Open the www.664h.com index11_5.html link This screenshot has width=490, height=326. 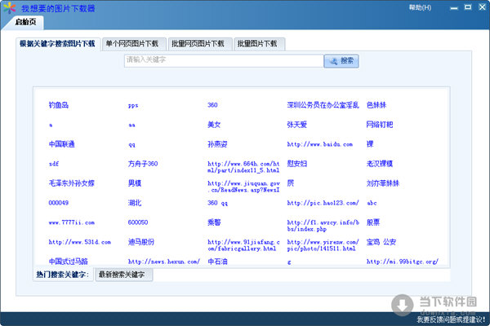point(243,167)
